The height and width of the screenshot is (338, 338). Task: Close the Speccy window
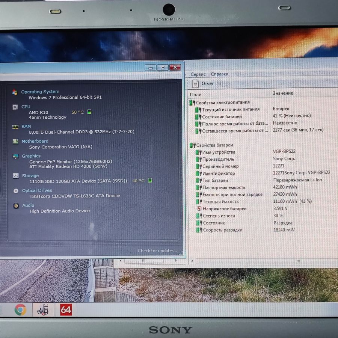pyautogui.click(x=175, y=67)
